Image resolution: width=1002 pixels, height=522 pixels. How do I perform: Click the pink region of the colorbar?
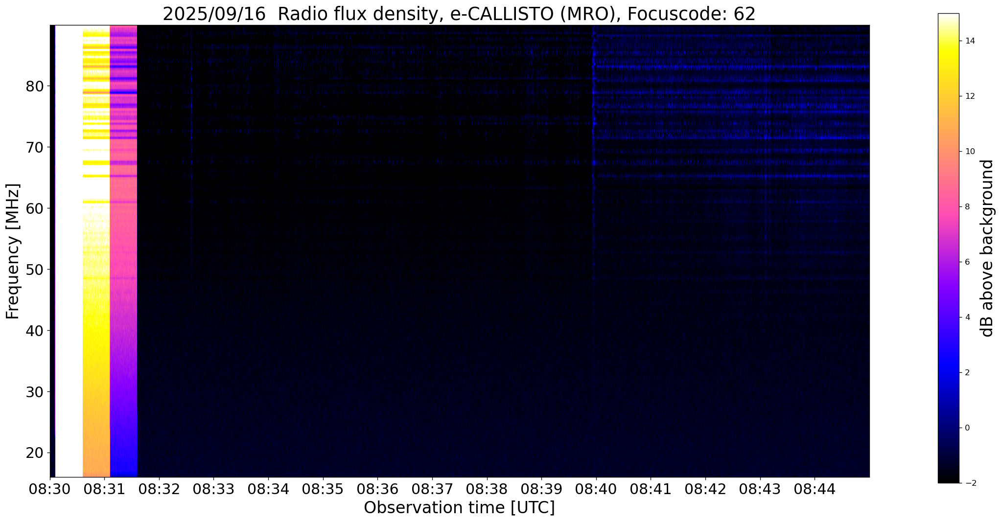point(949,205)
